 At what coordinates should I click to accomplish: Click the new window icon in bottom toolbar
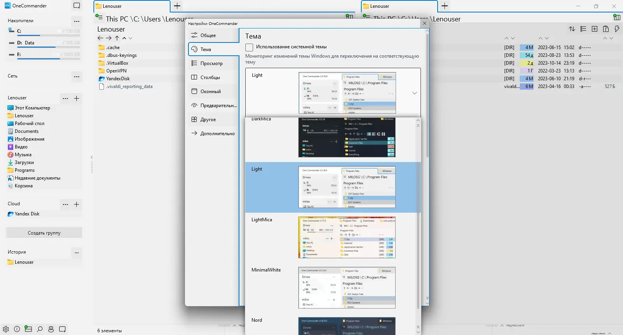coord(62,329)
